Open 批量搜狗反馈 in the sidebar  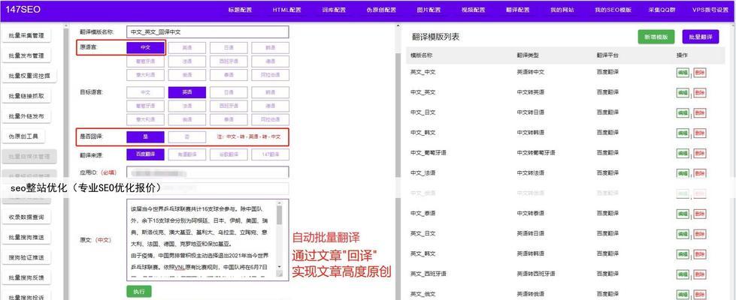tap(26, 277)
